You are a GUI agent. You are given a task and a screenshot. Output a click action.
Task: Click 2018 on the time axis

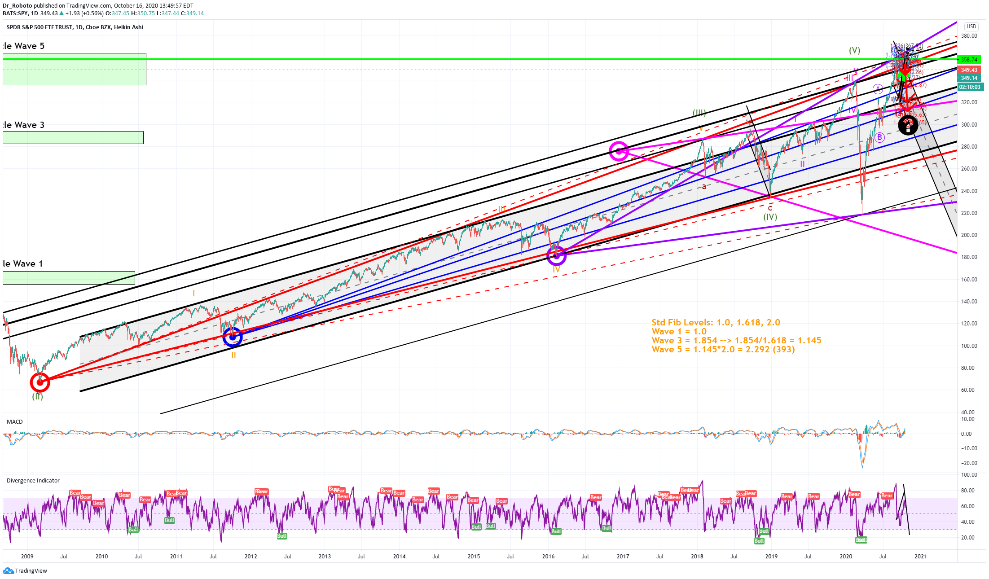[x=697, y=556]
